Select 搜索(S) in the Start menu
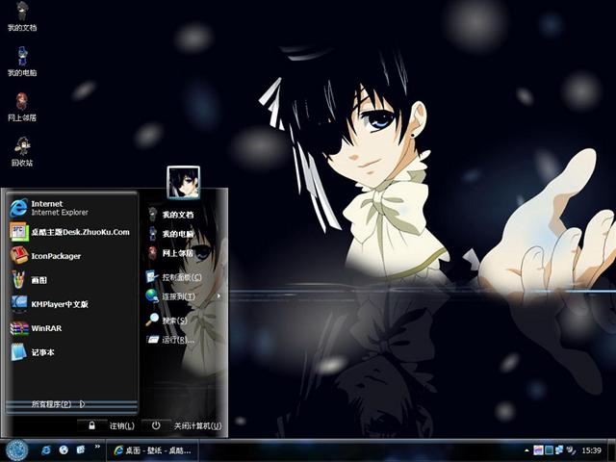This screenshot has width=616, height=462. coord(173,321)
